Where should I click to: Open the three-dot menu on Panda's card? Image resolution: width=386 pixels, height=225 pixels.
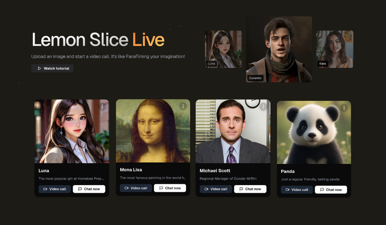[x=344, y=108]
